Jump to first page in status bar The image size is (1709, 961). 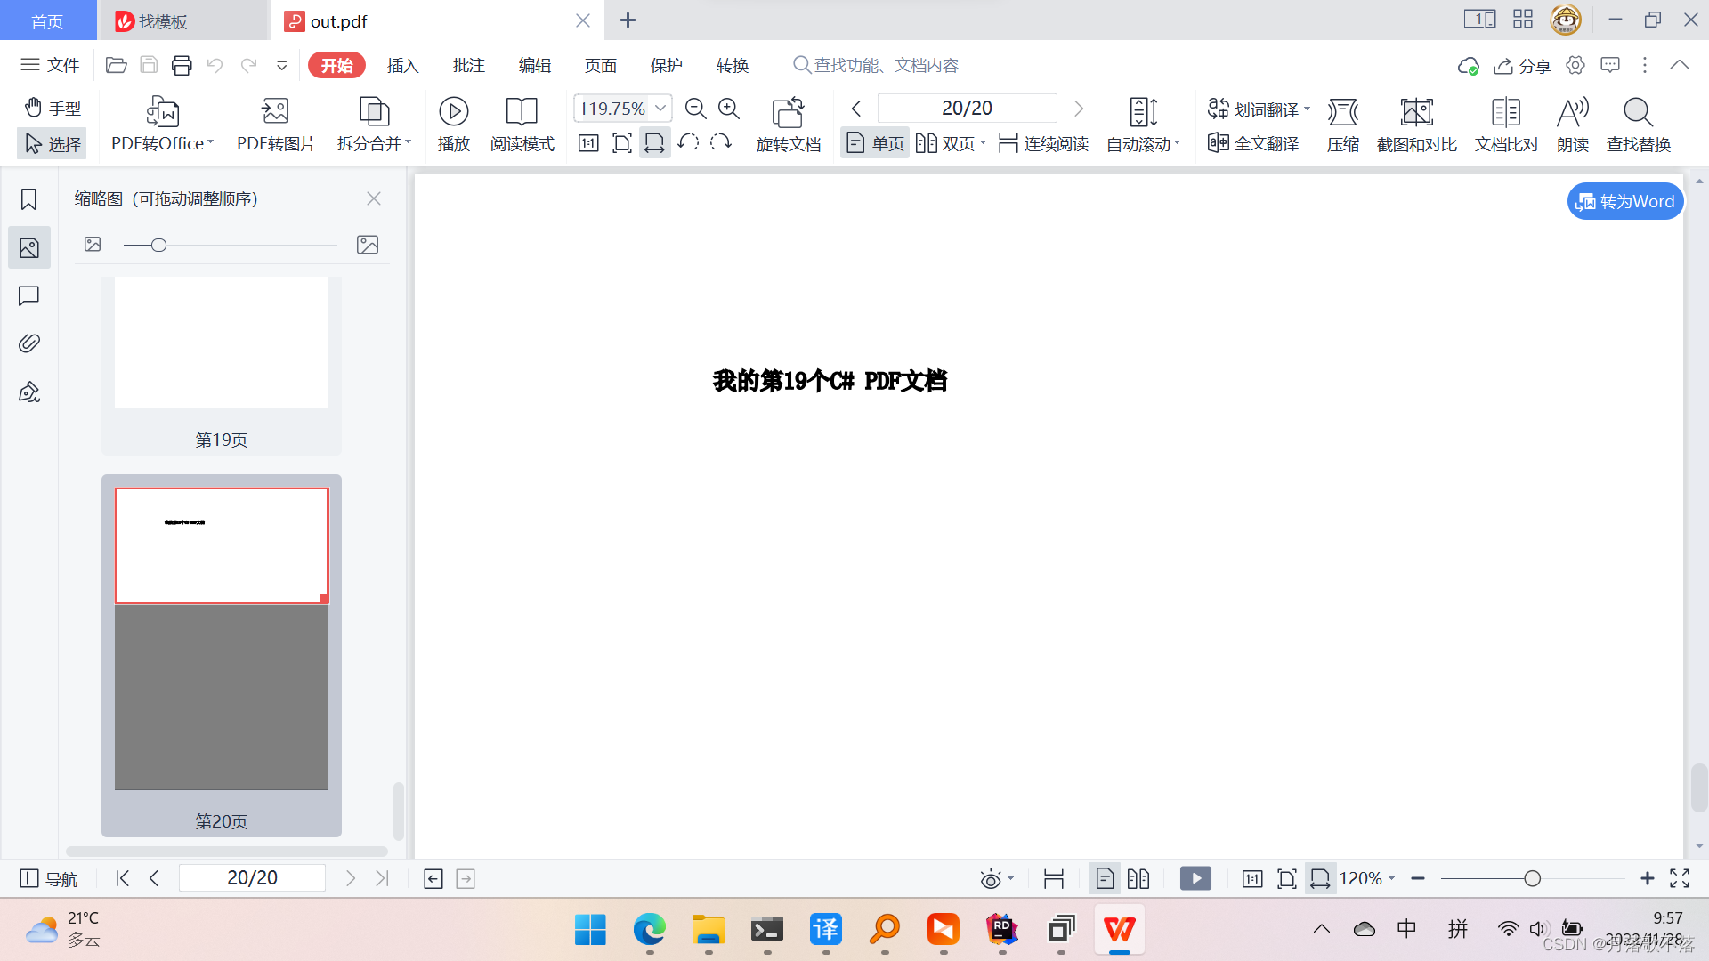click(x=122, y=878)
